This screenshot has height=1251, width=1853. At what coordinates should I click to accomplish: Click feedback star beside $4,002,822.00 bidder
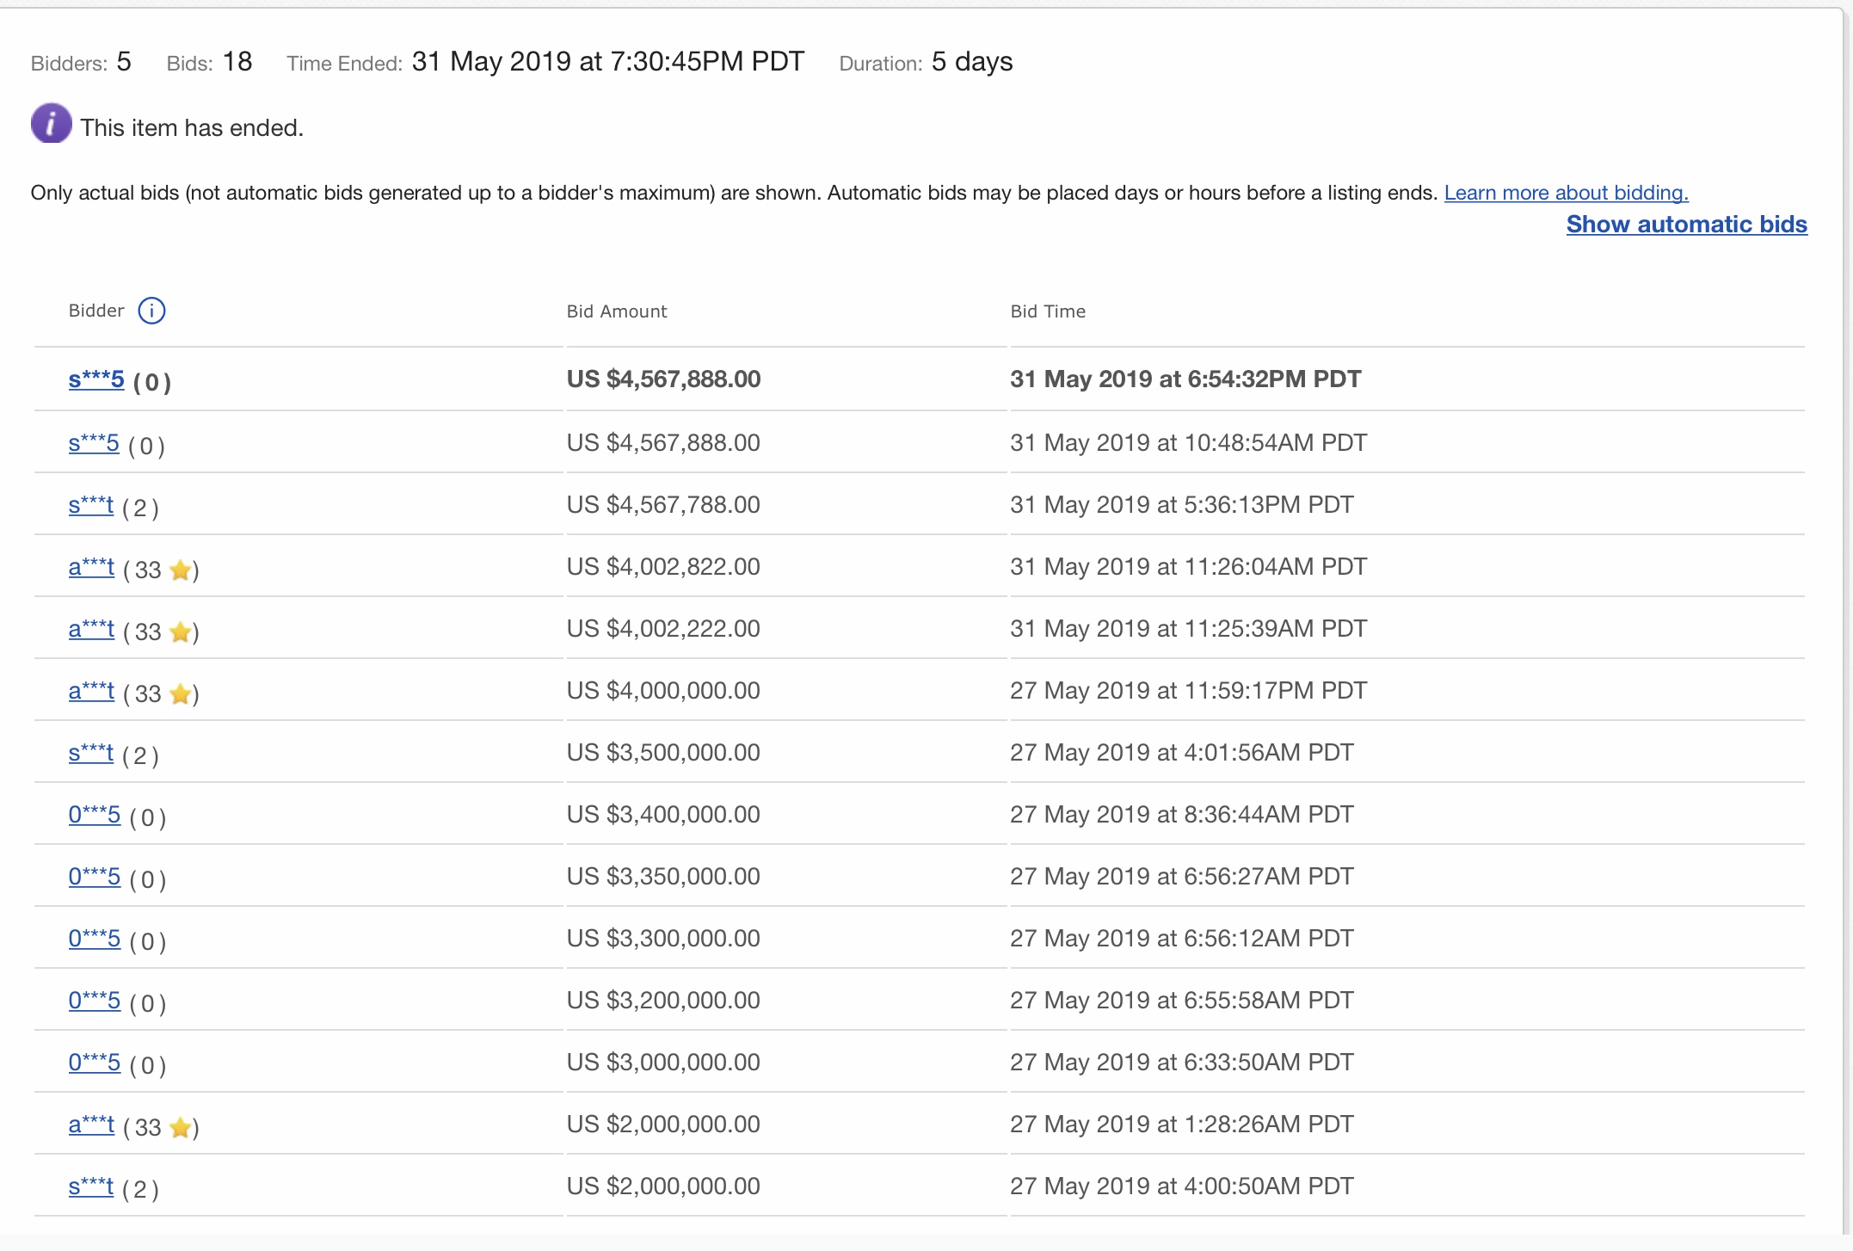[180, 570]
